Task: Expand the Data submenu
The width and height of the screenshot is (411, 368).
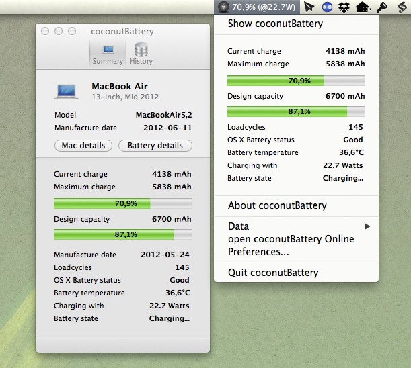Action: (x=296, y=226)
